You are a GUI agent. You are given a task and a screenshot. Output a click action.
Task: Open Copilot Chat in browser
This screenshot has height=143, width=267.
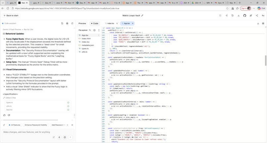coord(261,8)
